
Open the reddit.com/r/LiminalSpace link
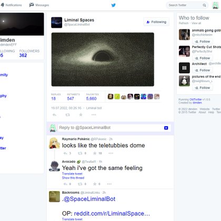[x=112, y=214]
